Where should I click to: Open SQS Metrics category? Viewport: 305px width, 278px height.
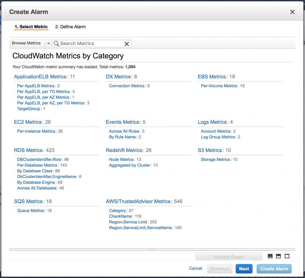click(28, 201)
